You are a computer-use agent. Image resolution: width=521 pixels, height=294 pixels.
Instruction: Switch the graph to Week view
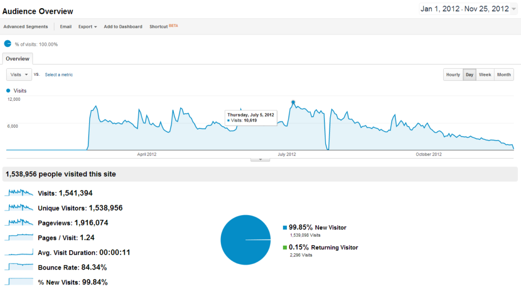pos(485,74)
